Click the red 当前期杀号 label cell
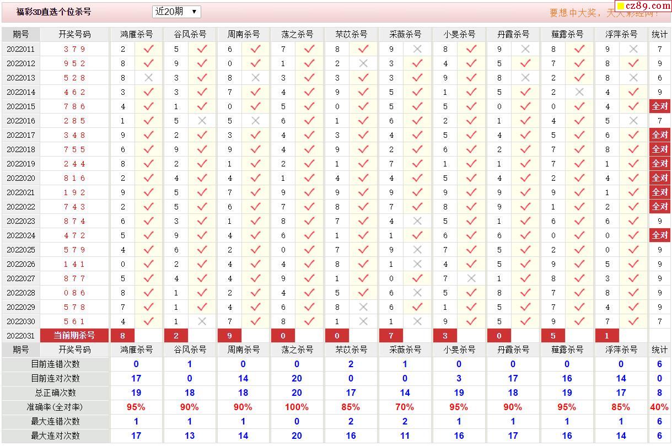Screen dimensions: 672x446 74,335
